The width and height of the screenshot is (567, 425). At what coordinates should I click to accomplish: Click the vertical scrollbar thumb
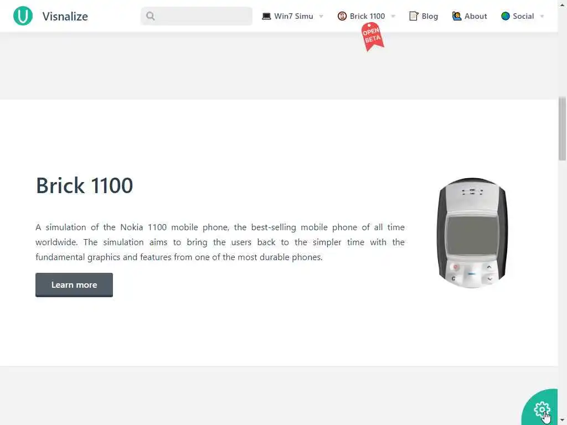click(563, 128)
